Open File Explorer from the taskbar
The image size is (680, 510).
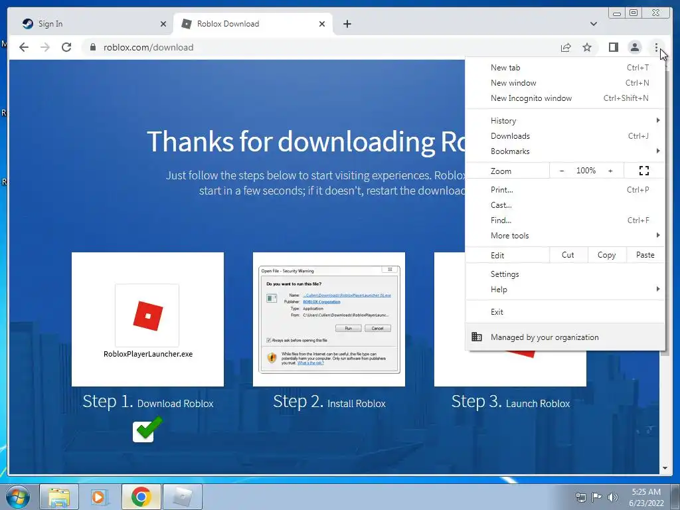point(59,497)
